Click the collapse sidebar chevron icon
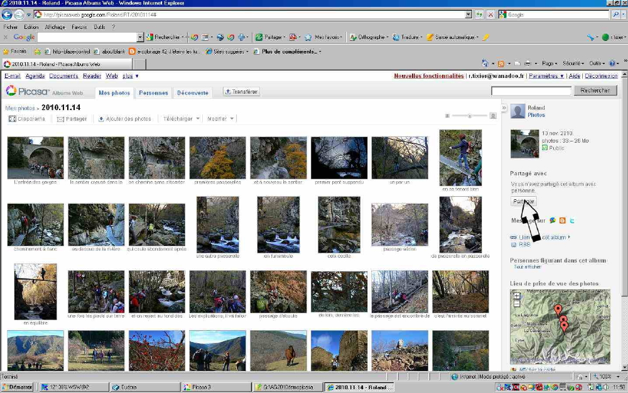The width and height of the screenshot is (628, 393). [x=504, y=108]
